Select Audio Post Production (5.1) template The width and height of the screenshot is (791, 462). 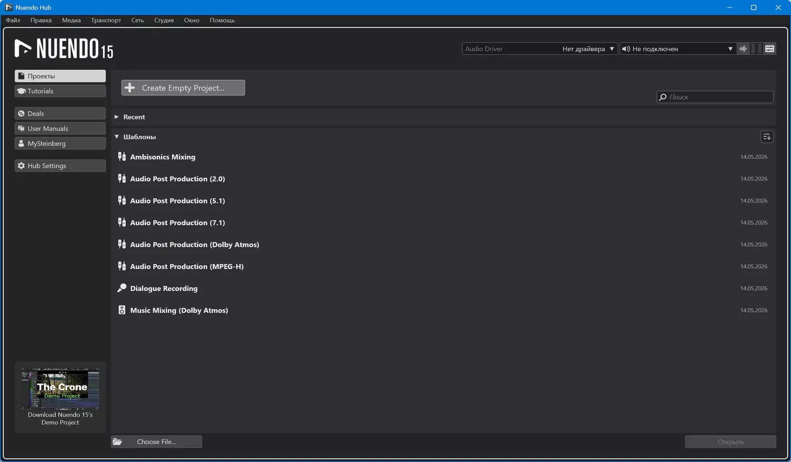point(443,200)
